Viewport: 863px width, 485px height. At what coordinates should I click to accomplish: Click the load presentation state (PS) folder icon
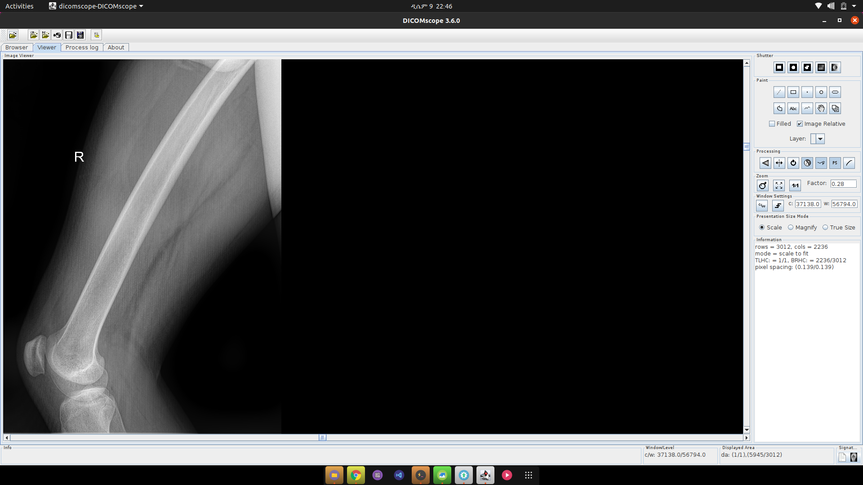[45, 35]
